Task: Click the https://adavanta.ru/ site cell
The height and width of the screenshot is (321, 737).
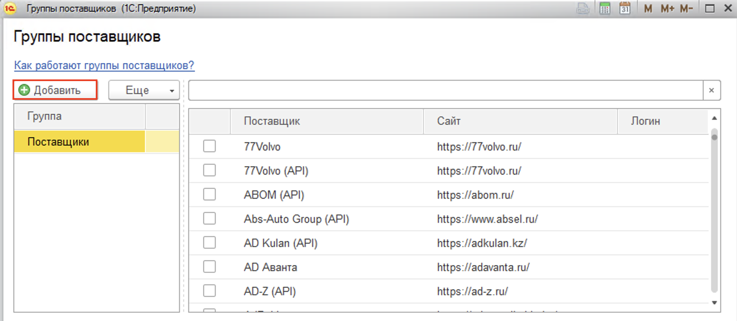Action: click(x=520, y=267)
